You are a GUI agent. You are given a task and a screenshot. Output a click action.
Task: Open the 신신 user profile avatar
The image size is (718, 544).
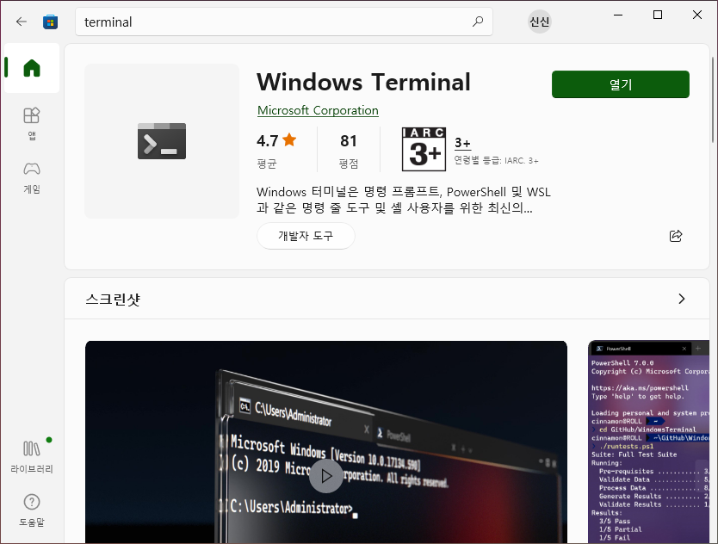point(540,22)
